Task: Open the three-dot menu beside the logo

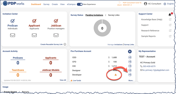Action: (2, 4)
